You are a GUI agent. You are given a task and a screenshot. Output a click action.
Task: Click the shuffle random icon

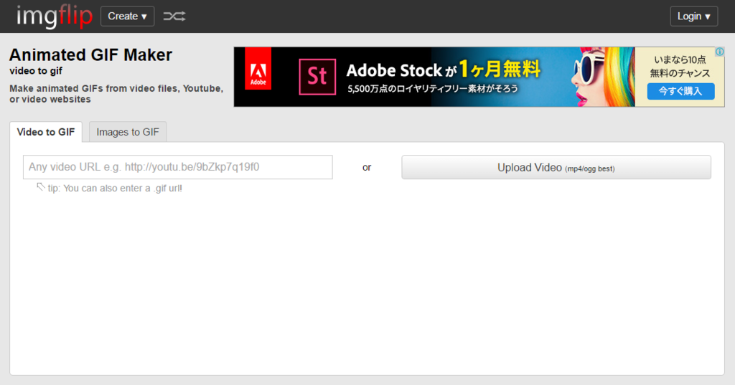(174, 16)
